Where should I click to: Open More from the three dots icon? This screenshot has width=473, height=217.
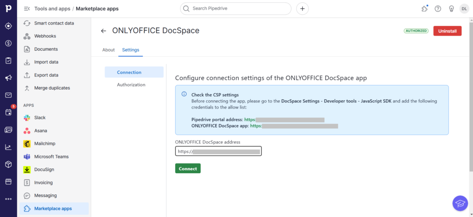[x=8, y=199]
